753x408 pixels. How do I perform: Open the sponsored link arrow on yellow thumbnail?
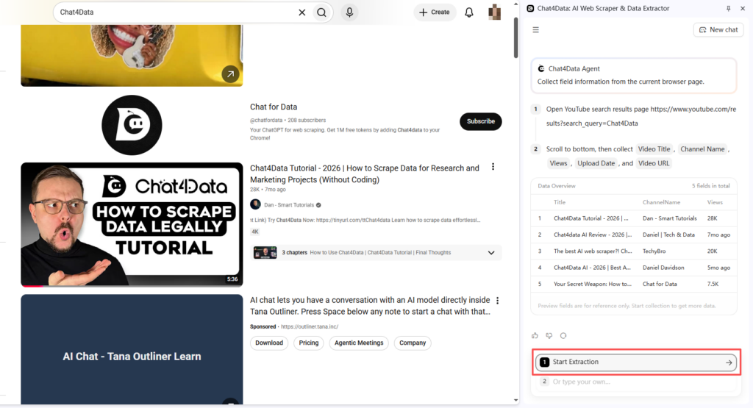(230, 74)
